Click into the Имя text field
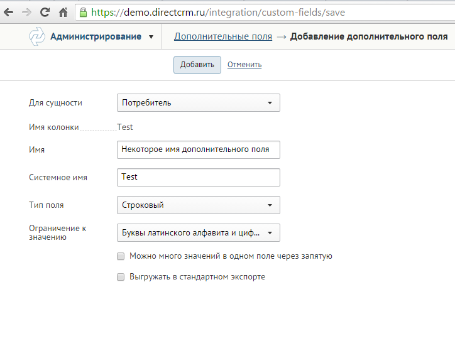The image size is (455, 341). (x=198, y=149)
